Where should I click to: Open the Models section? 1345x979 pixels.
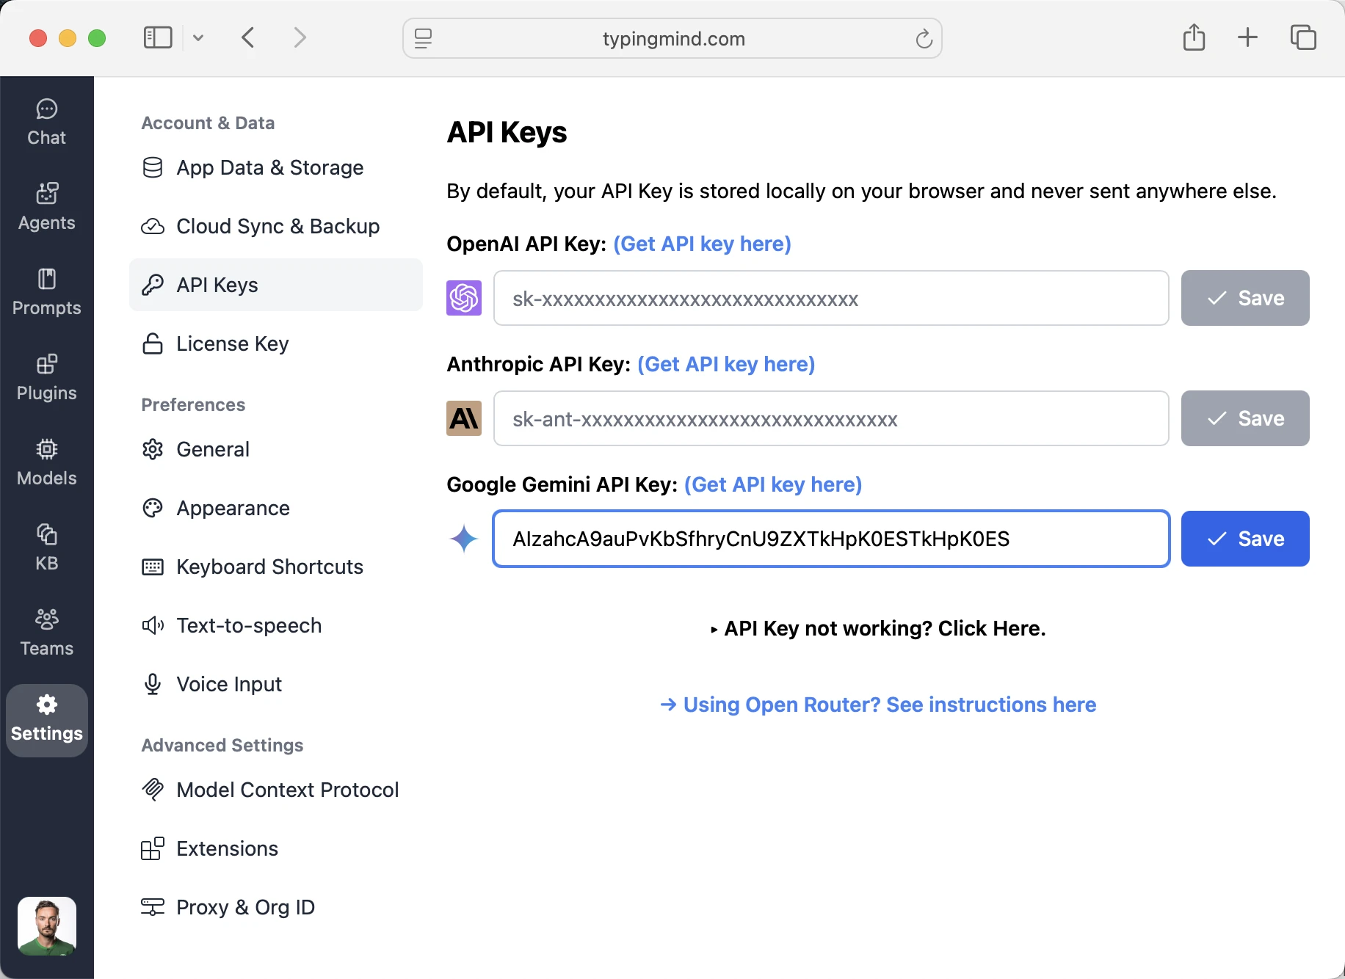click(46, 462)
